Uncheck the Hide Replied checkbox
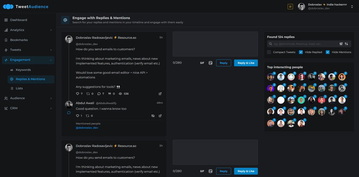The image size is (359, 177). pyautogui.click(x=301, y=52)
